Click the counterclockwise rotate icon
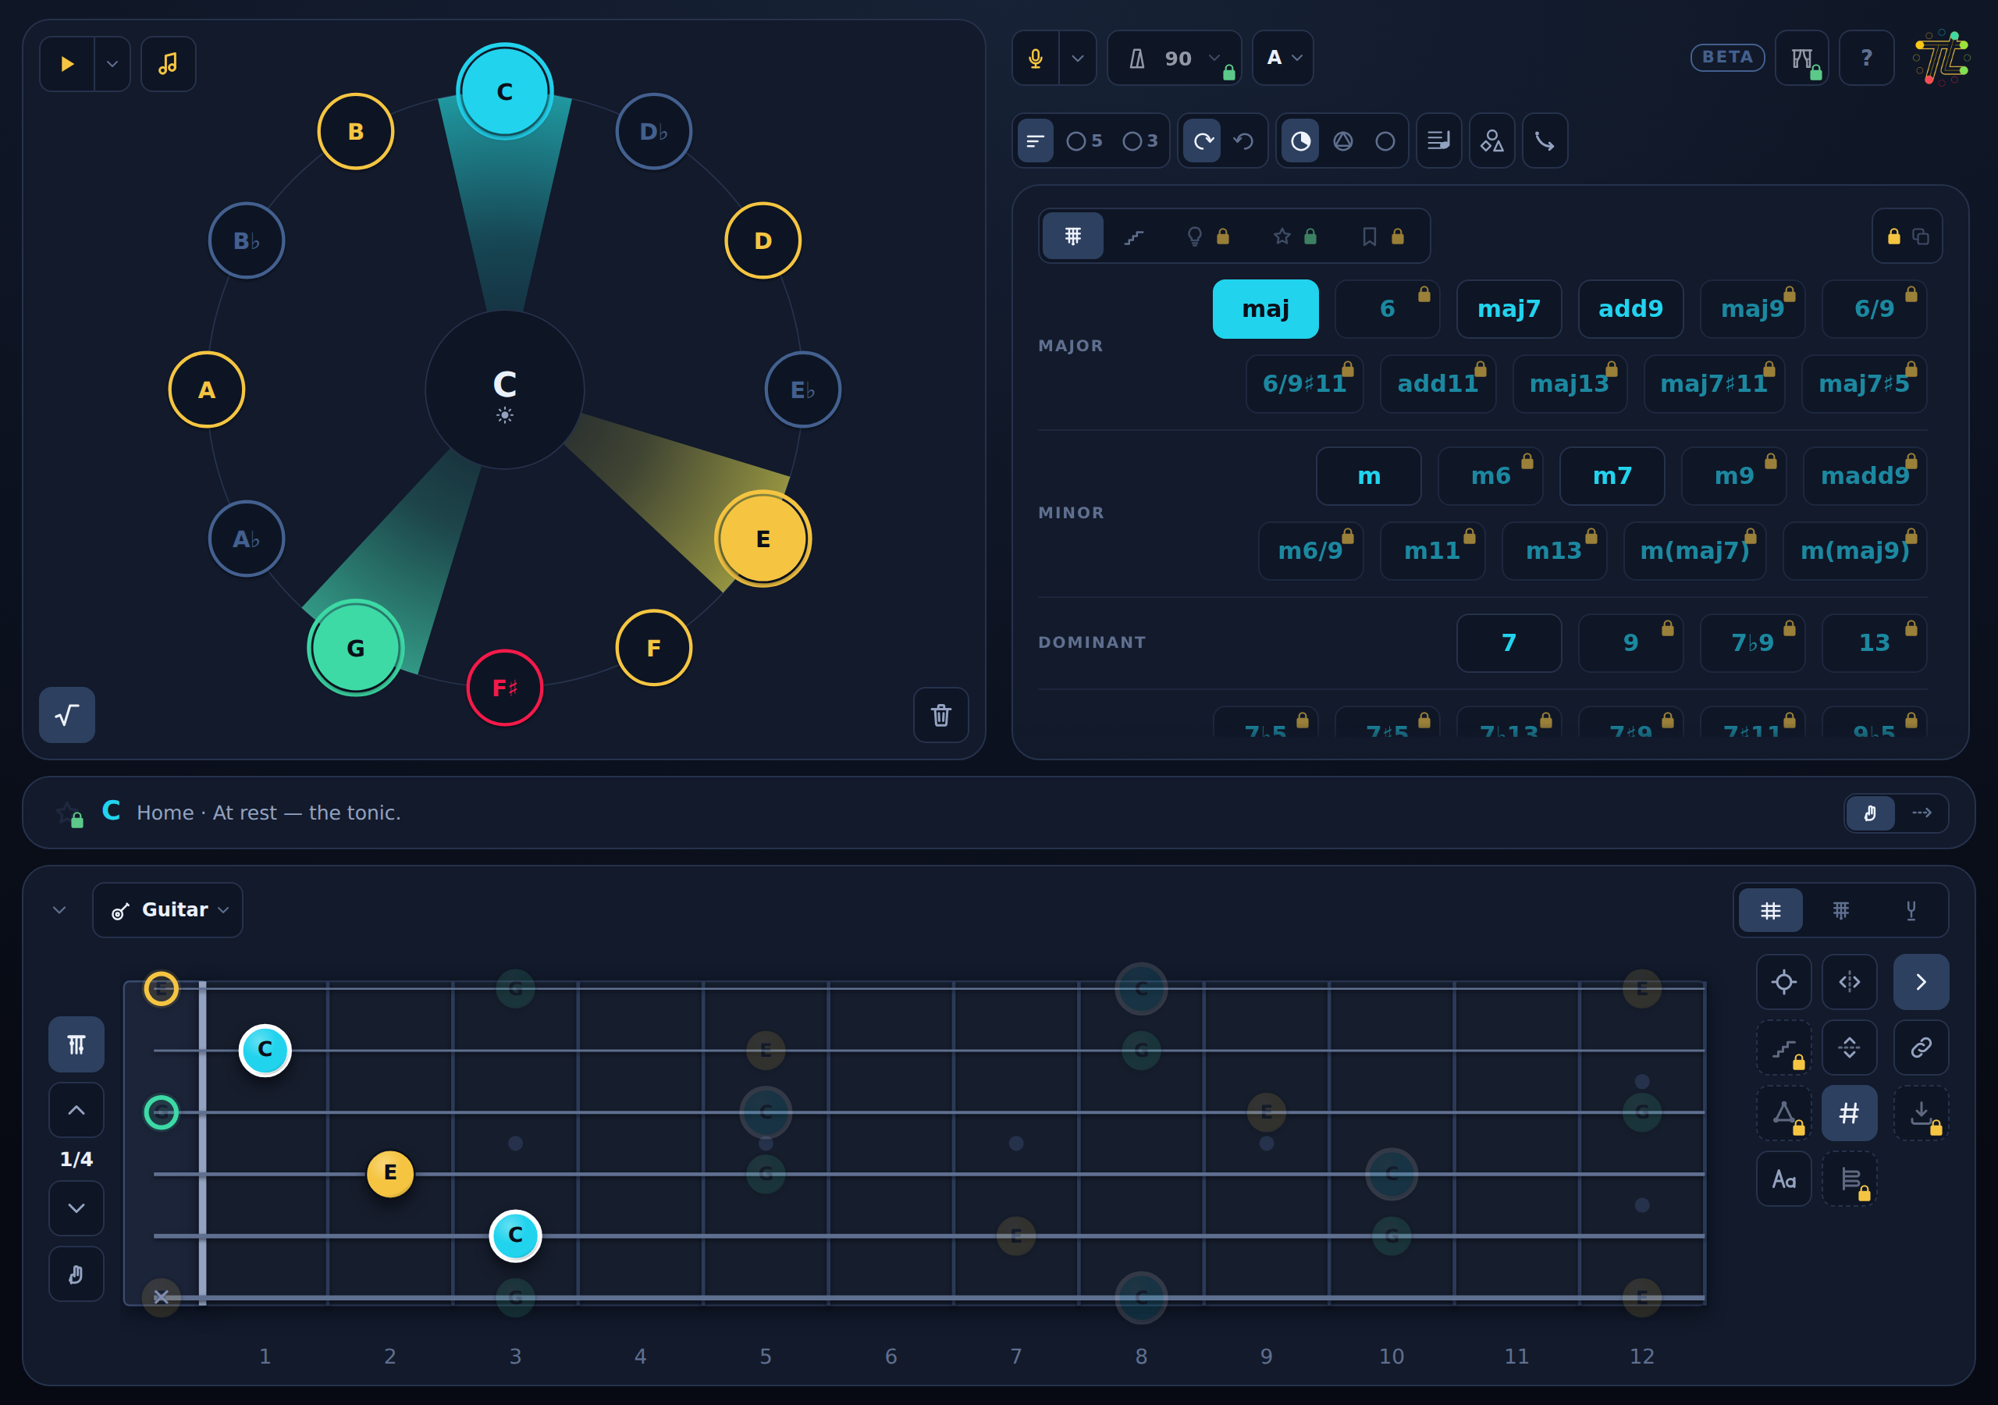This screenshot has height=1405, width=1998. point(1243,141)
